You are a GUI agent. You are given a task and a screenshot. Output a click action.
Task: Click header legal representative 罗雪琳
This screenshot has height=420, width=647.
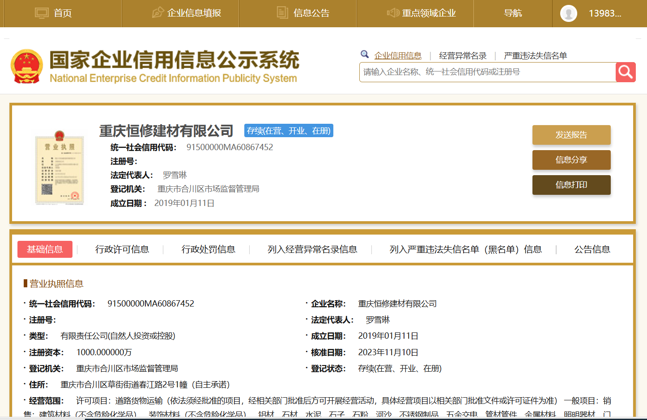click(x=175, y=175)
